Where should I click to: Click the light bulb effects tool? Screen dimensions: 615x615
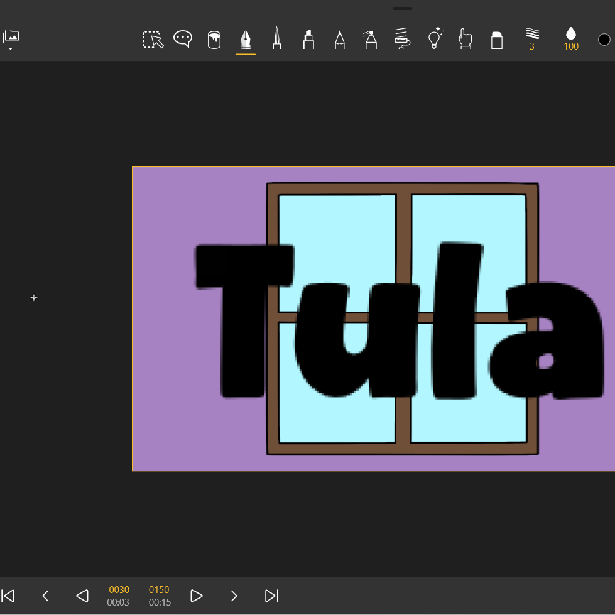[435, 39]
